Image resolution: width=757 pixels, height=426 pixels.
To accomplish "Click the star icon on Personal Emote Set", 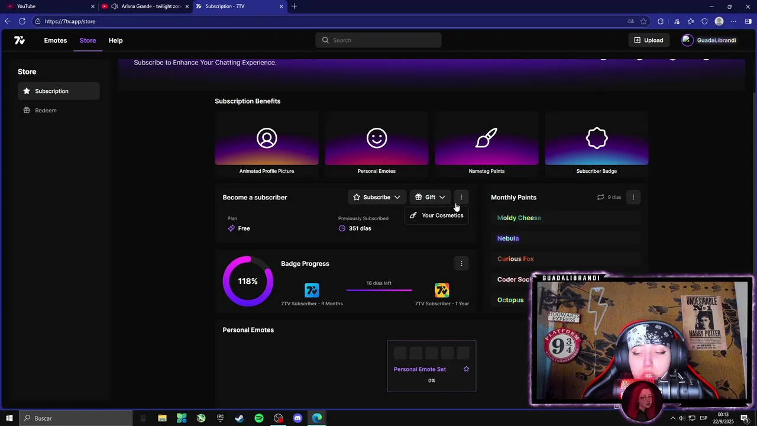I will [x=466, y=369].
